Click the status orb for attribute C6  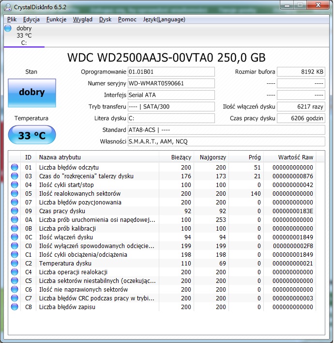(15, 289)
